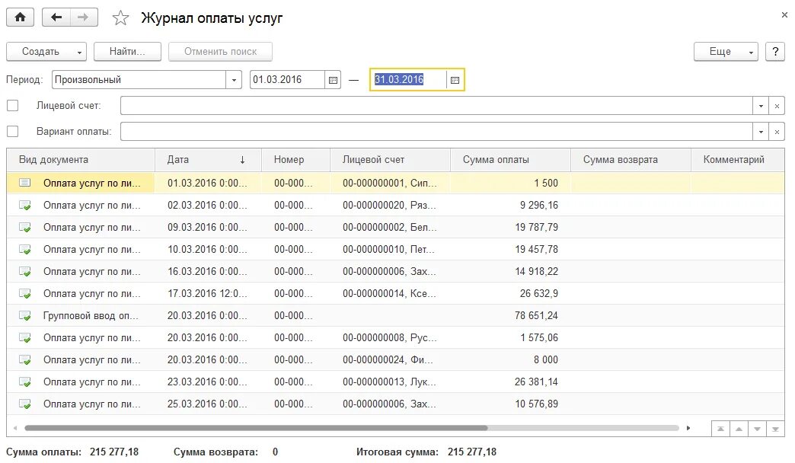Open help with the question mark button
The width and height of the screenshot is (795, 463).
[774, 52]
